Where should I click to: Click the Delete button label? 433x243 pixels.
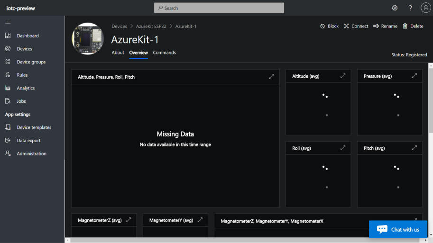point(417,26)
